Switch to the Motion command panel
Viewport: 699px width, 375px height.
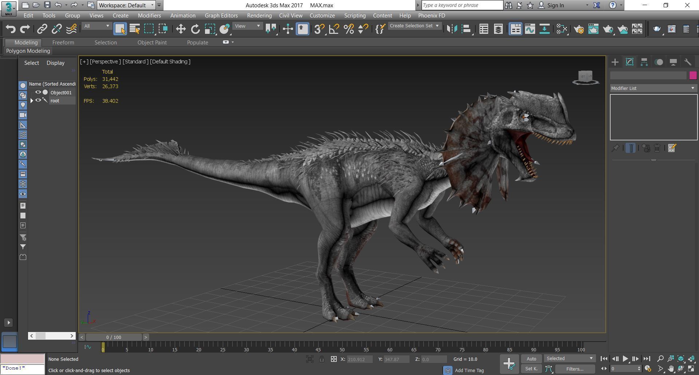coord(659,62)
